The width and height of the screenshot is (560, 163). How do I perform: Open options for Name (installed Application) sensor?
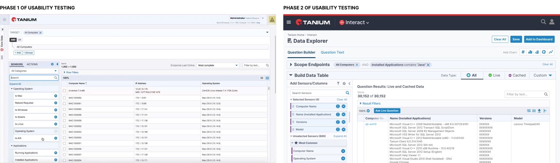point(338,114)
